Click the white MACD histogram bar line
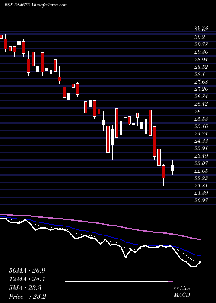 (x=117, y=281)
